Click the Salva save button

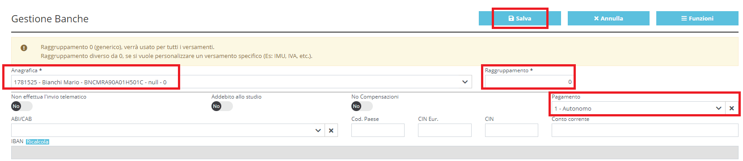(x=519, y=18)
